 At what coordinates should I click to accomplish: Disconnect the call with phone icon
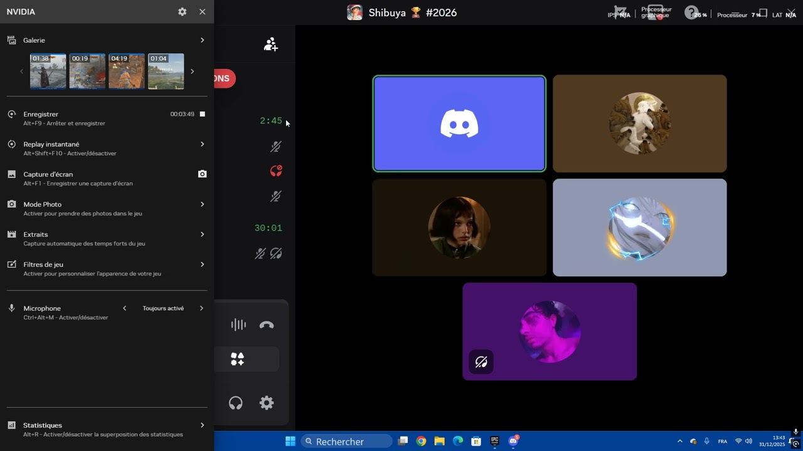pos(267,324)
